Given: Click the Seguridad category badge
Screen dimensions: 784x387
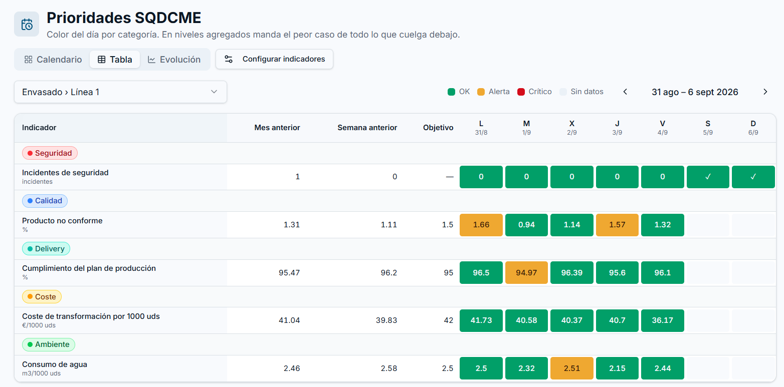Looking at the screenshot, I should [x=50, y=153].
